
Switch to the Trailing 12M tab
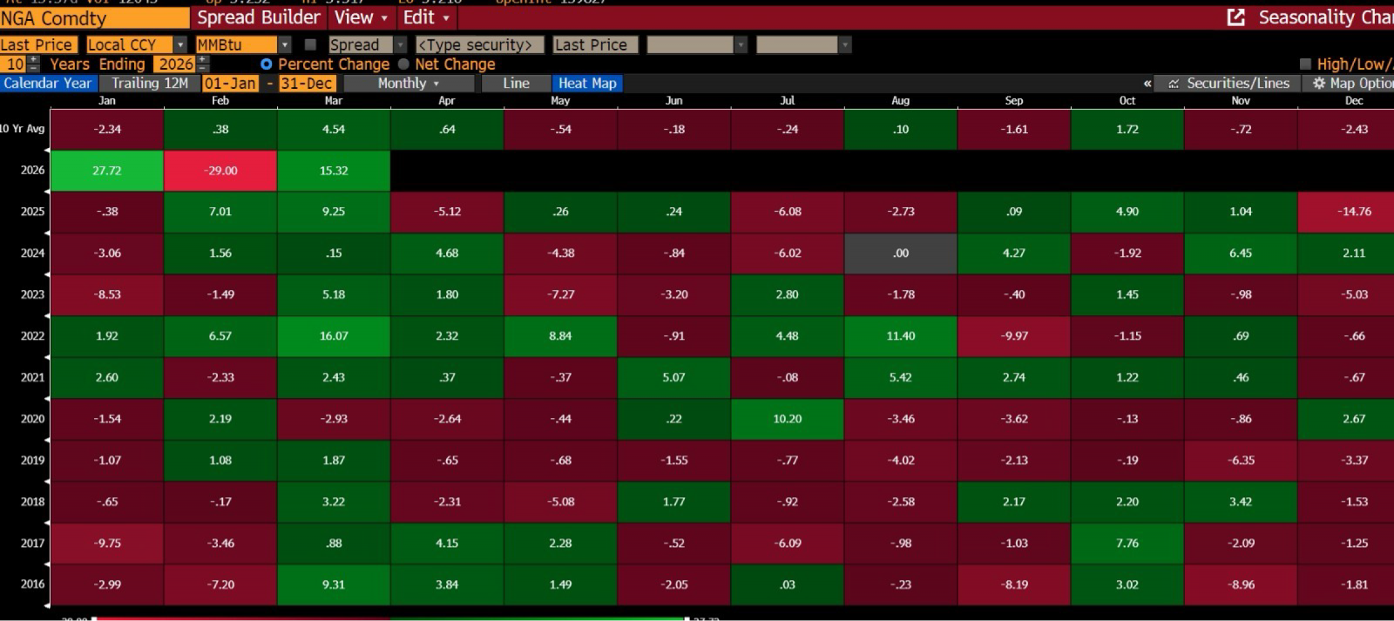coord(149,84)
